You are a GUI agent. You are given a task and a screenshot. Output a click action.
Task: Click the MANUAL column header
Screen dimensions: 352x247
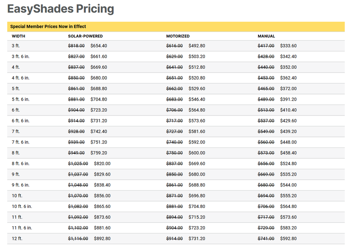266,36
